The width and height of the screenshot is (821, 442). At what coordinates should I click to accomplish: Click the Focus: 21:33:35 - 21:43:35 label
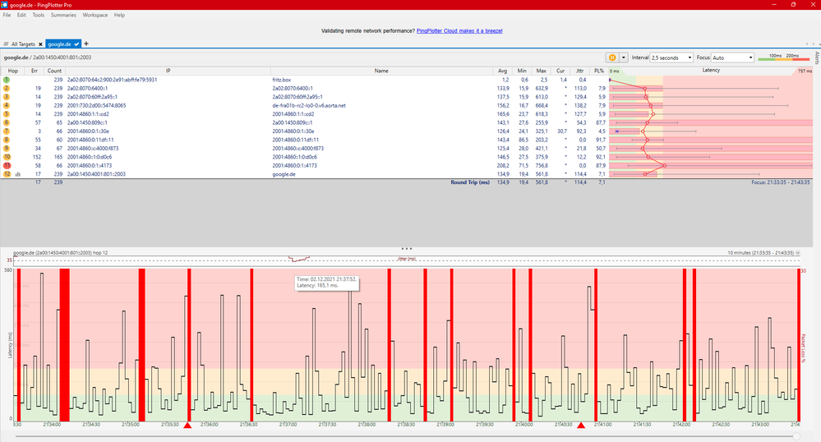[x=780, y=182]
